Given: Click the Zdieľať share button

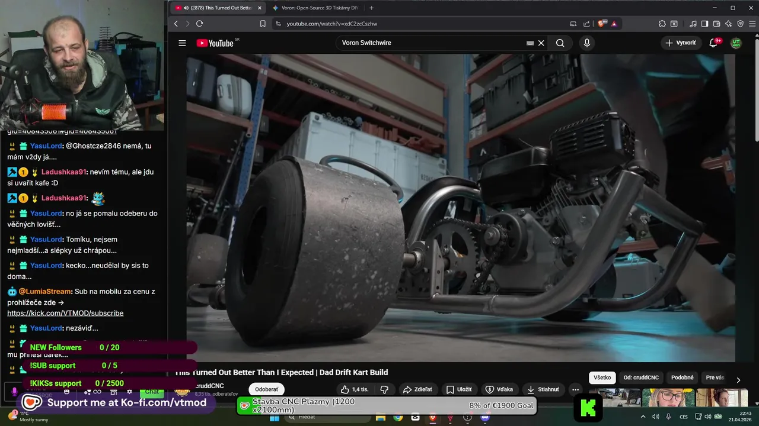Looking at the screenshot, I should tap(417, 389).
